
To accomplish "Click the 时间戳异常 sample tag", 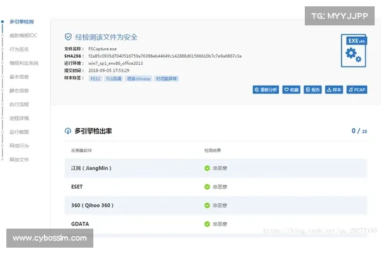I will coord(166,79).
